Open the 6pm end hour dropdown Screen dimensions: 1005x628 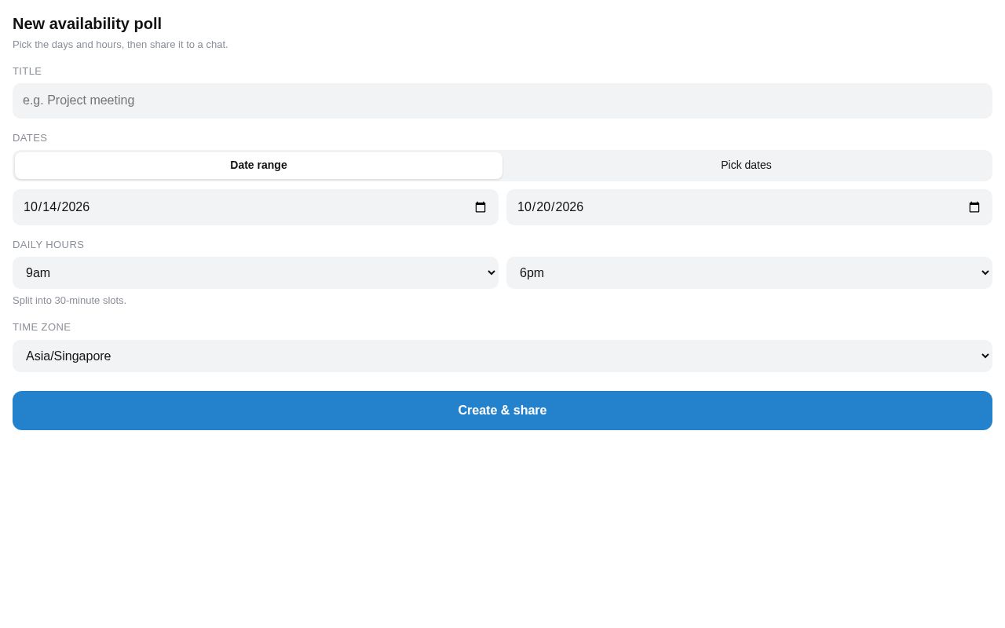(x=749, y=272)
